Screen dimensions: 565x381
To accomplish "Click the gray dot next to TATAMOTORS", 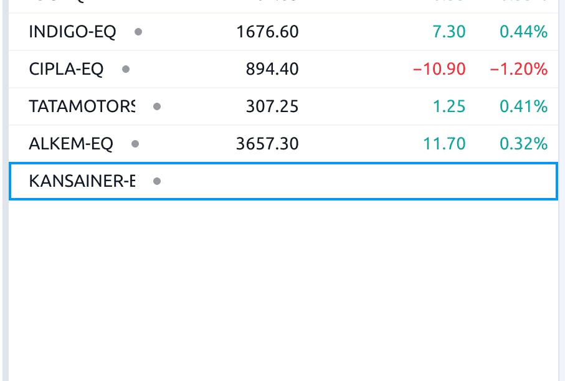I will click(157, 106).
